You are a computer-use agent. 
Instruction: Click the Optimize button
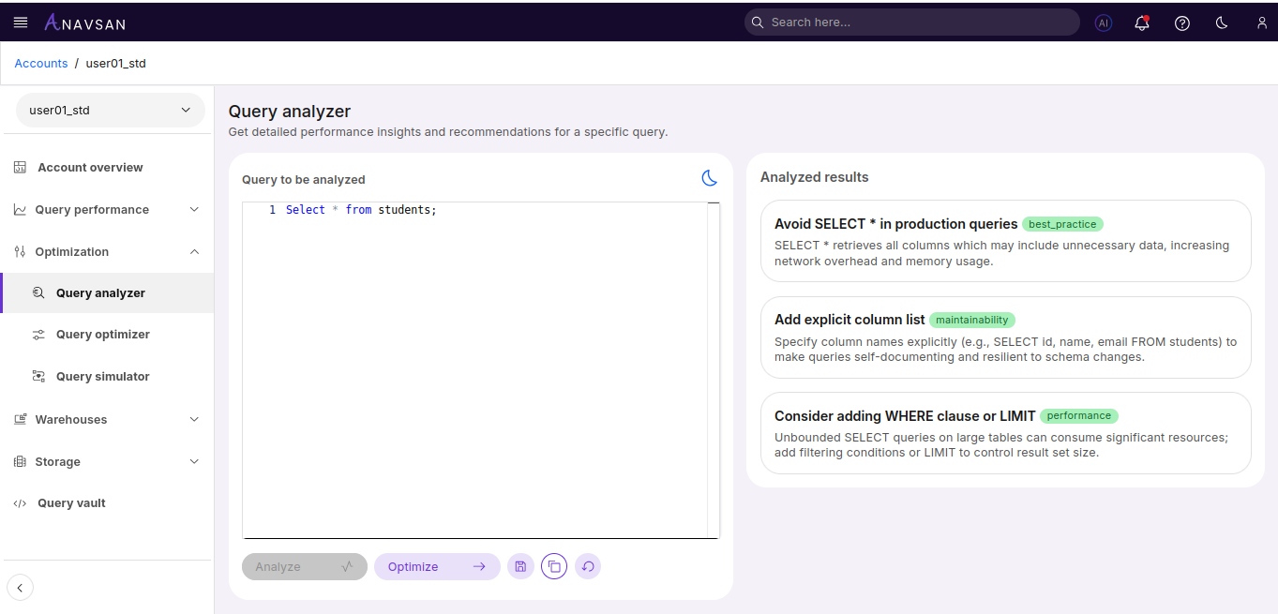437,566
